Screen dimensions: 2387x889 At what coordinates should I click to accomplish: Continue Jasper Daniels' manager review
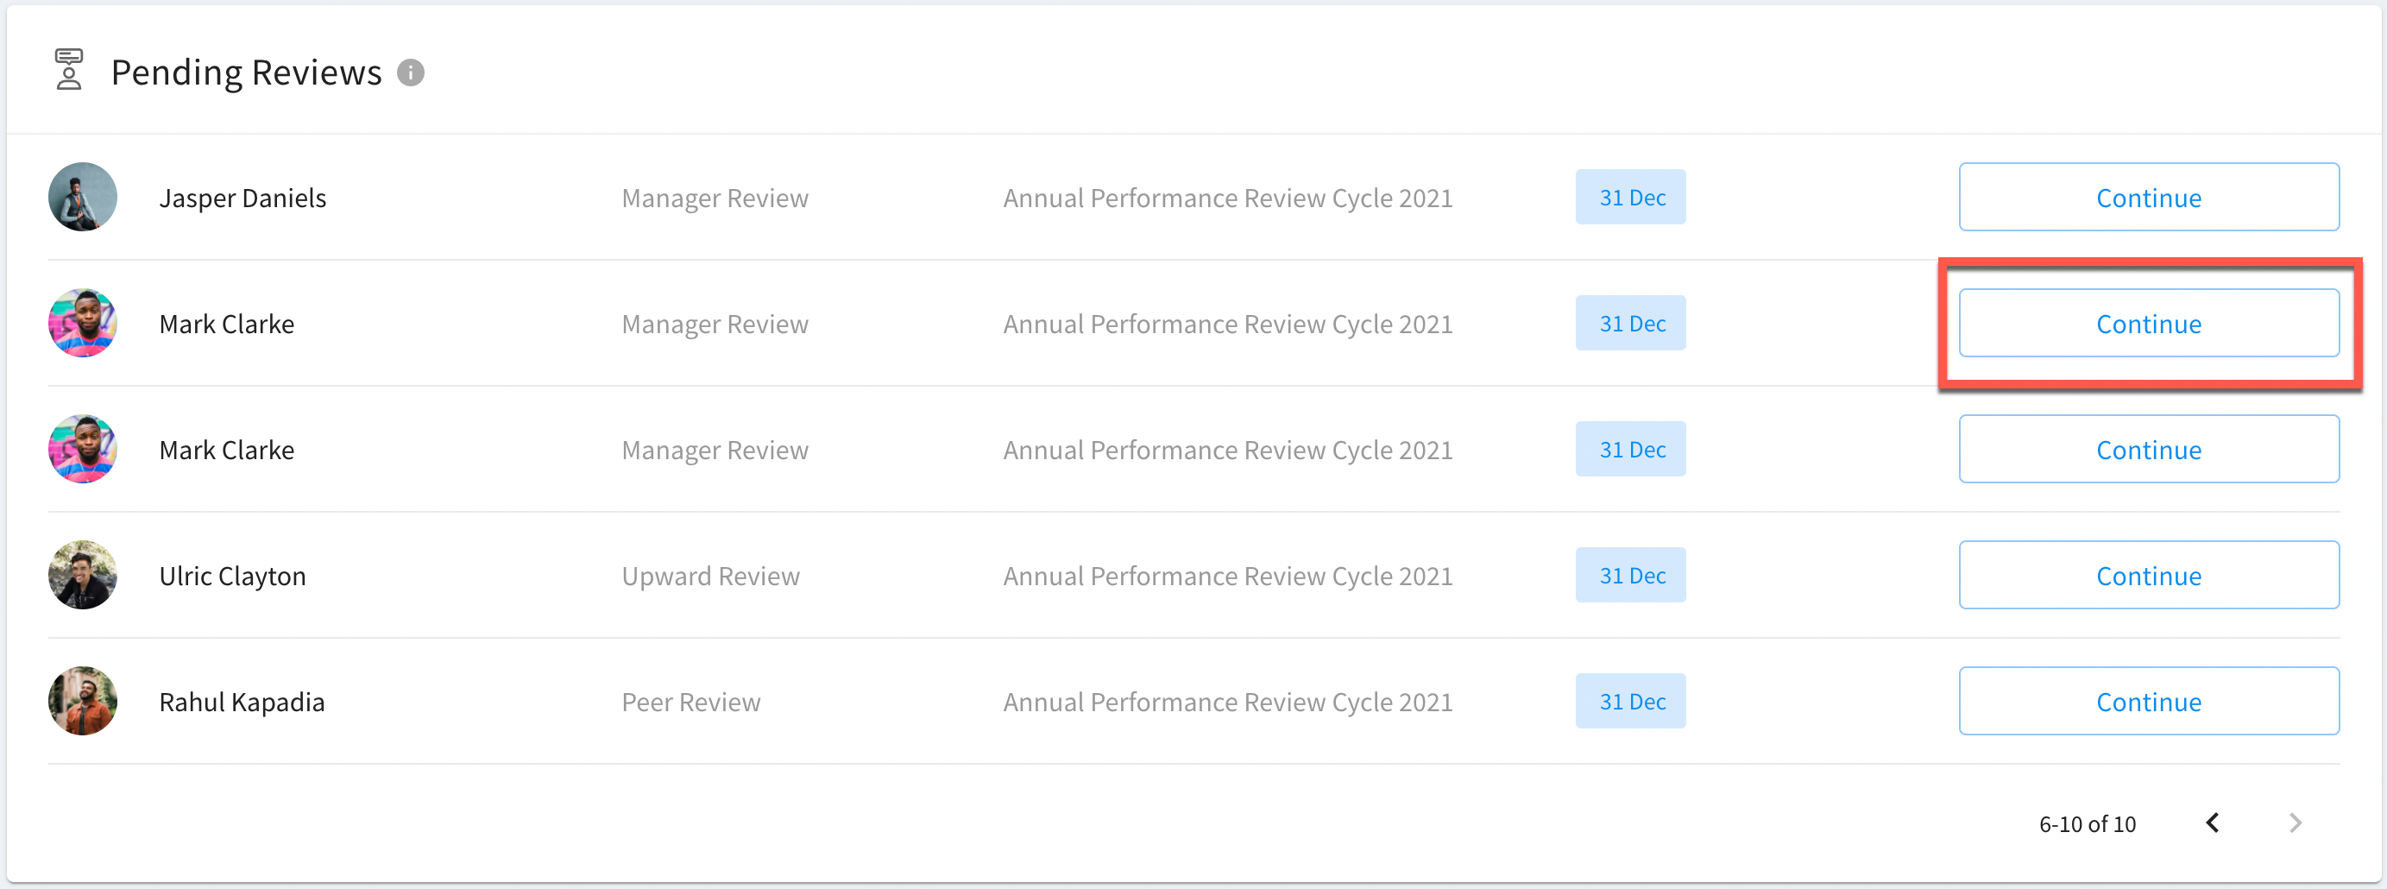[2149, 197]
